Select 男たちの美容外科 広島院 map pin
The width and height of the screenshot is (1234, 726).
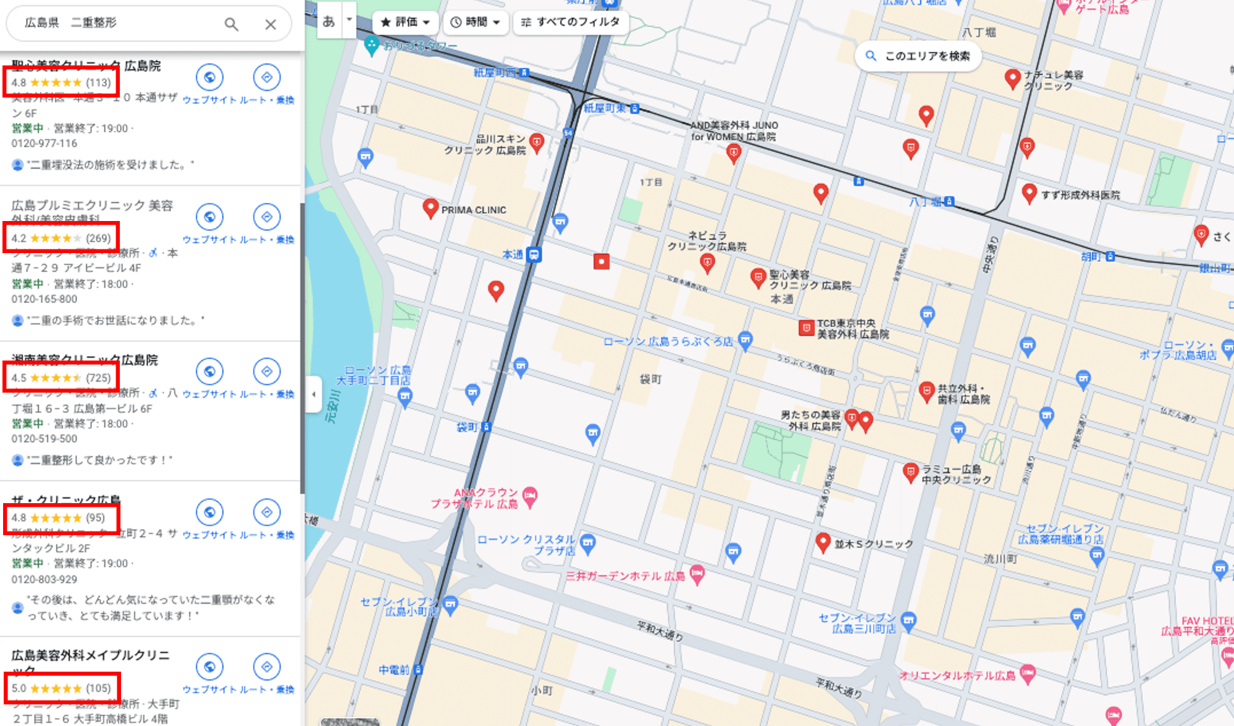852,420
